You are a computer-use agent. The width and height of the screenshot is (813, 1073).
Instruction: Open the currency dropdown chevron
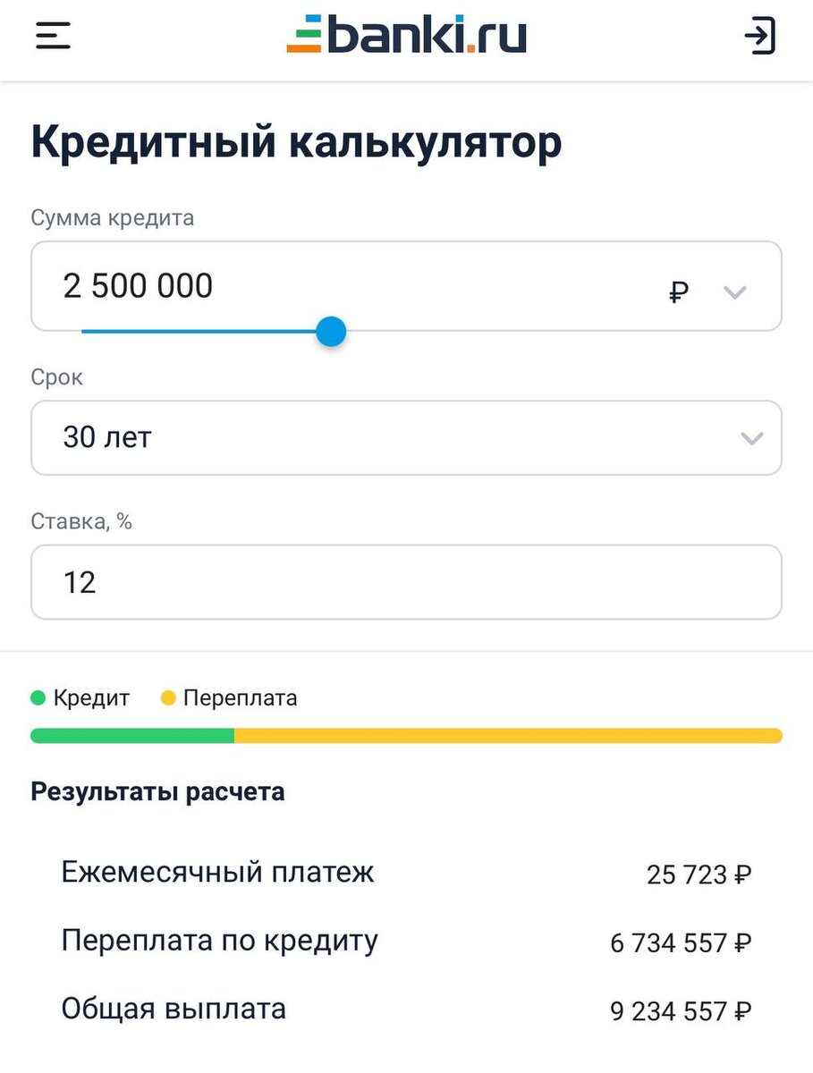pos(735,291)
